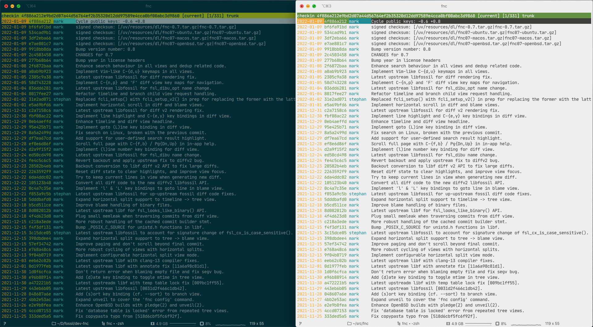Click the CPU activity graph in right status bar

pos(526,324)
